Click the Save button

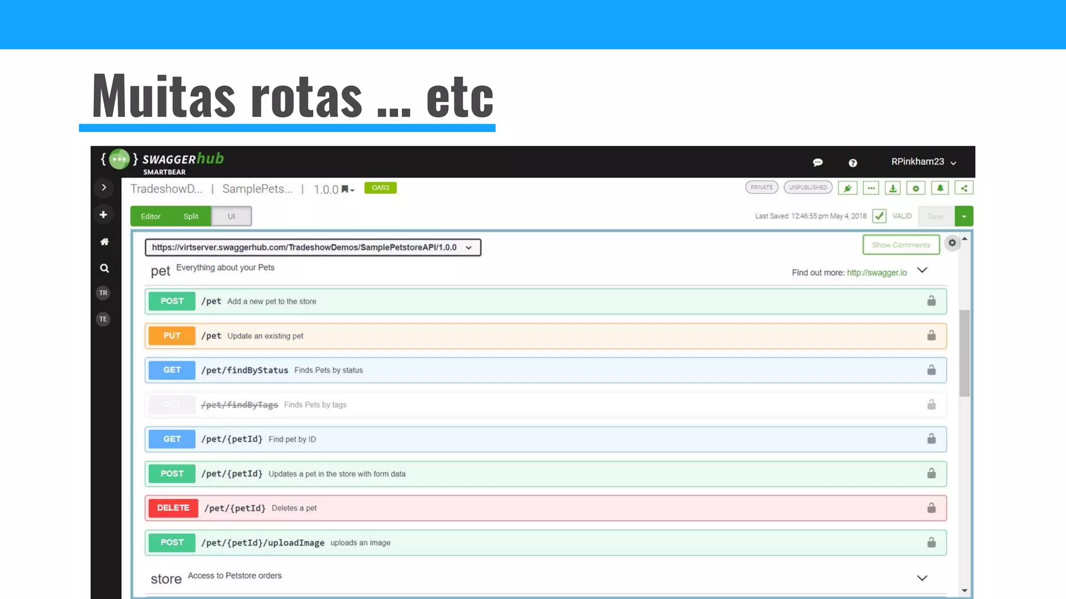pyautogui.click(x=935, y=216)
